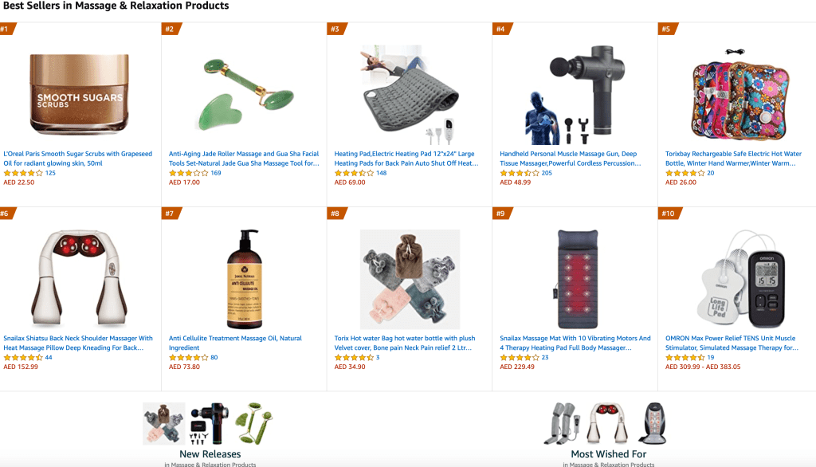Image resolution: width=816 pixels, height=467 pixels.
Task: Click star rating of Anti Cellulite Massage Oil
Action: click(188, 358)
